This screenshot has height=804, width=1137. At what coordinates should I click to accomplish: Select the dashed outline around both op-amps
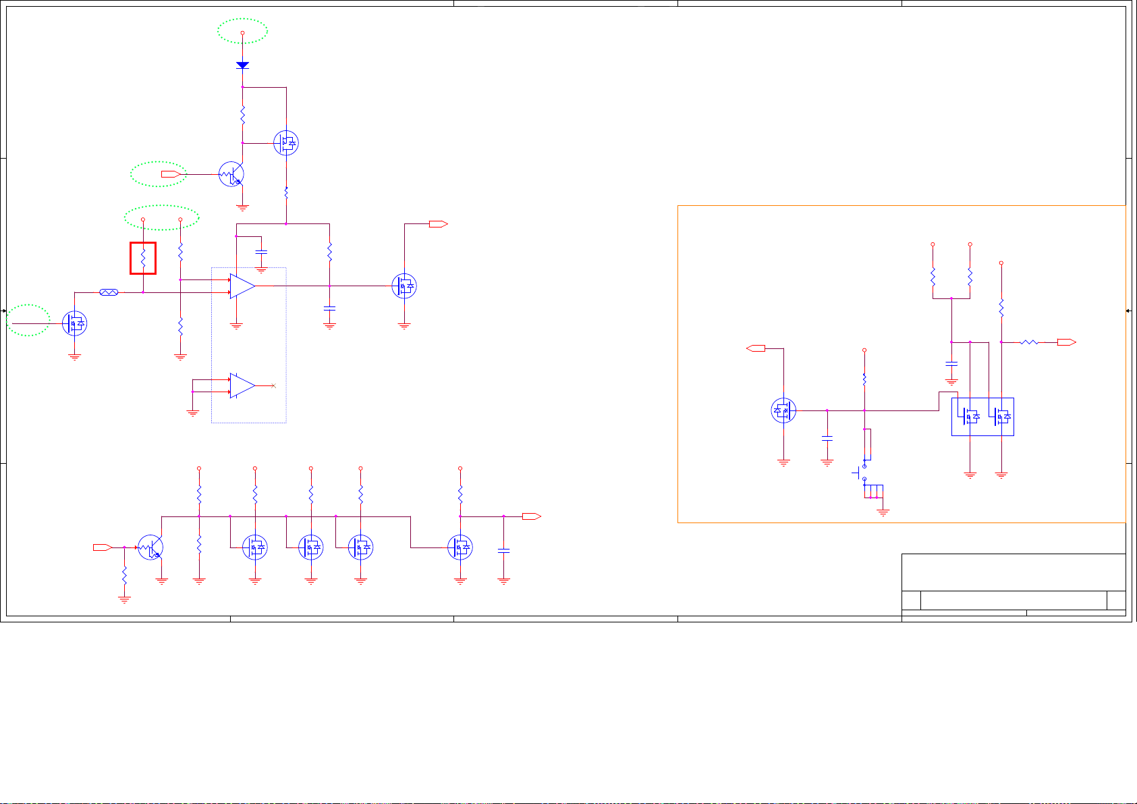(249, 345)
